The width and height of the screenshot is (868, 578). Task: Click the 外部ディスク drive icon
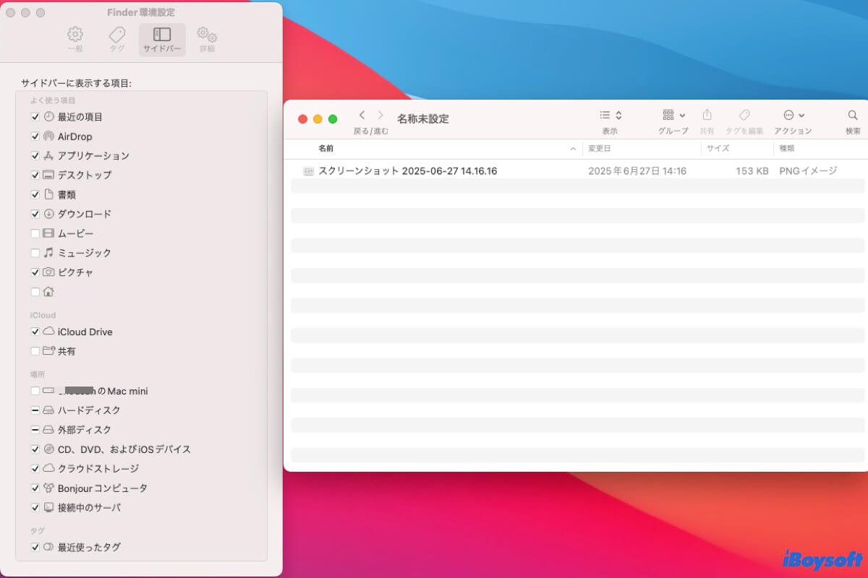click(x=48, y=430)
